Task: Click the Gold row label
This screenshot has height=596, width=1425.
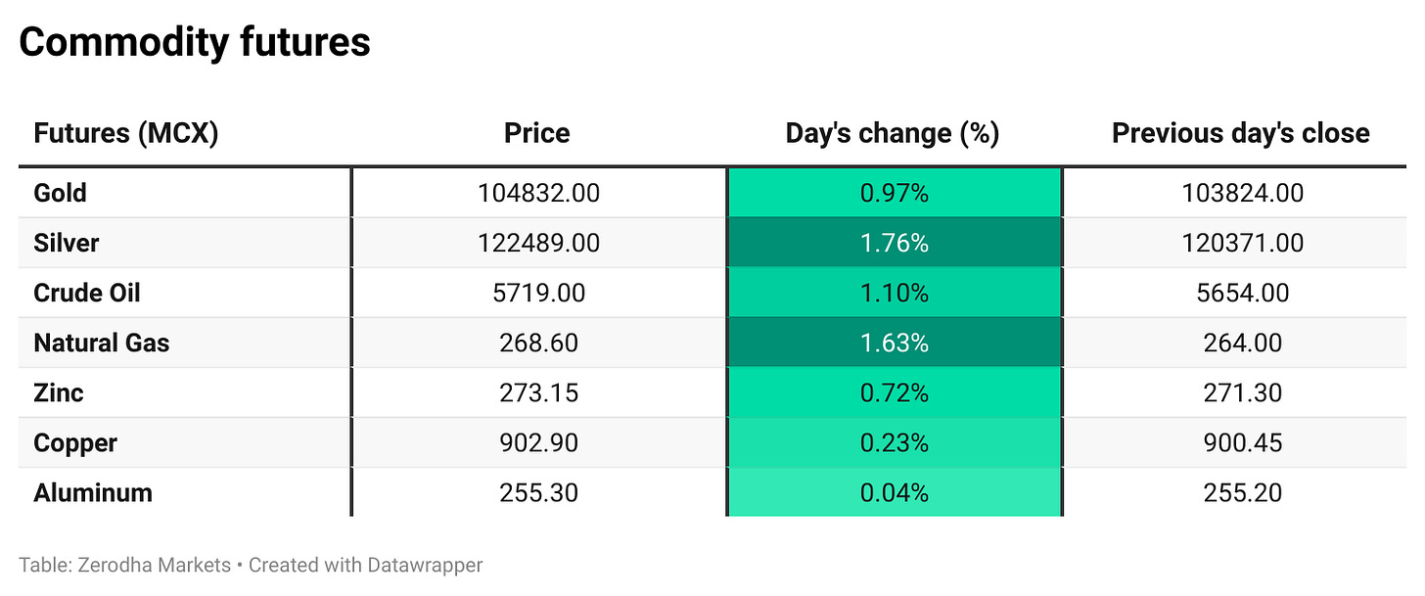Action: pyautogui.click(x=60, y=193)
